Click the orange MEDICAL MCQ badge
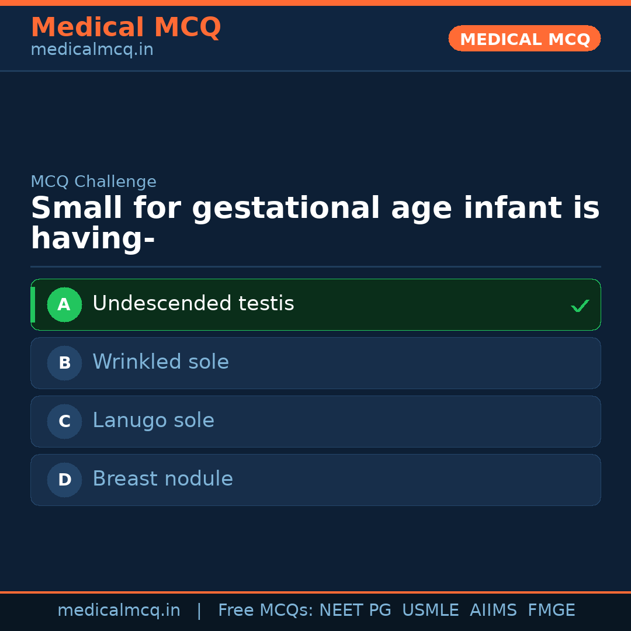Viewport: 631px width, 631px height. [x=524, y=39]
